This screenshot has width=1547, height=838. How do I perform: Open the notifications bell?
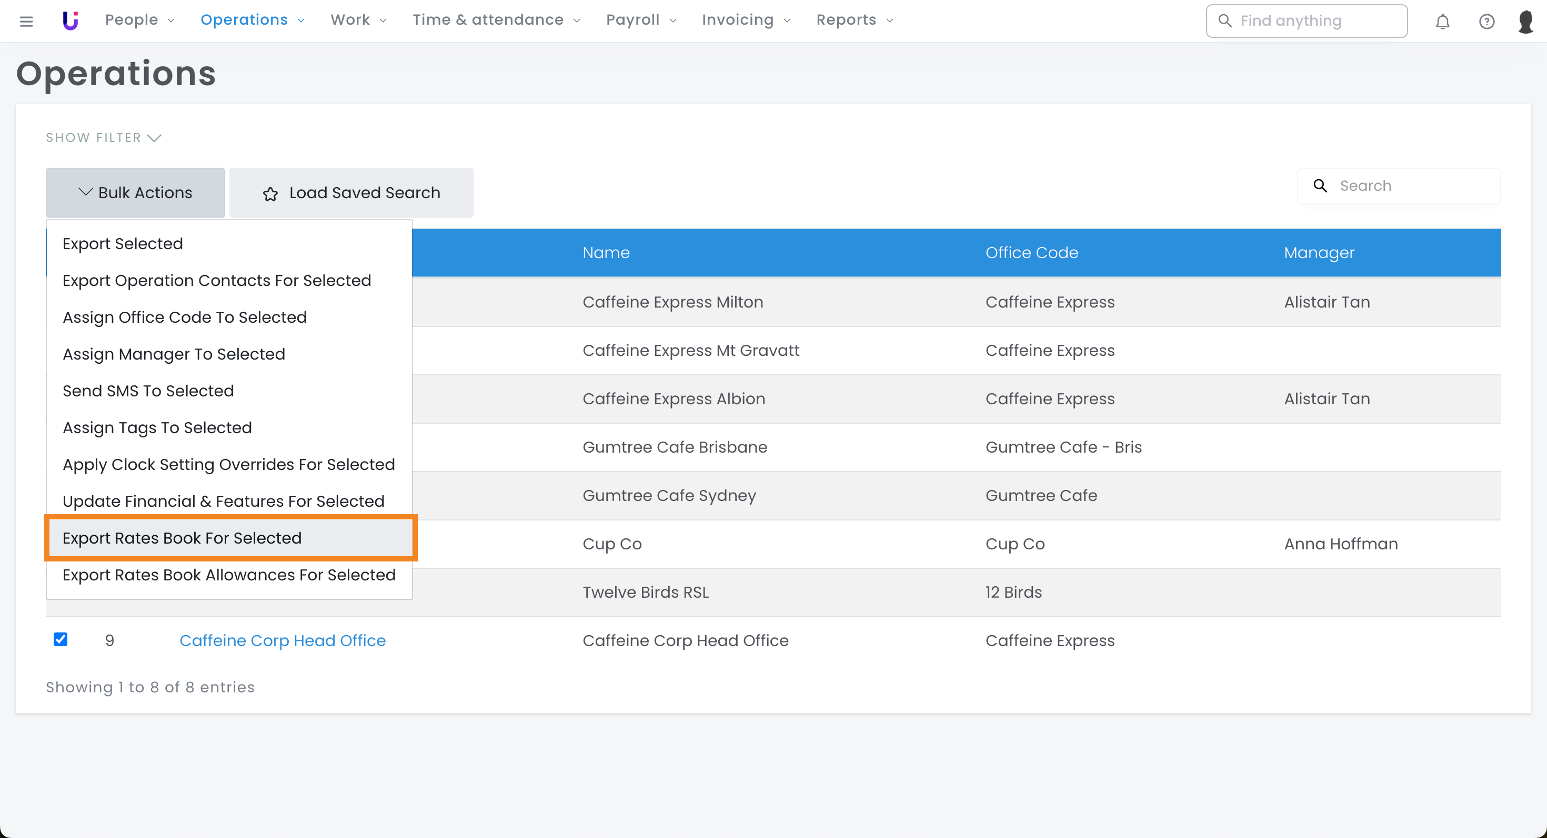click(x=1442, y=22)
